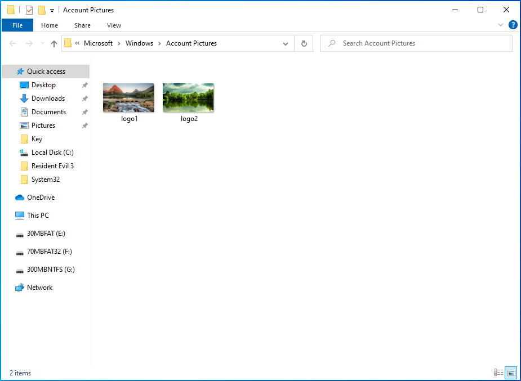Click Account Pictures in the address breadcrumb
The image size is (521, 381).
coord(192,43)
